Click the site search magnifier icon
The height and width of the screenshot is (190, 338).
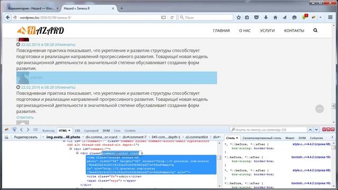click(315, 31)
